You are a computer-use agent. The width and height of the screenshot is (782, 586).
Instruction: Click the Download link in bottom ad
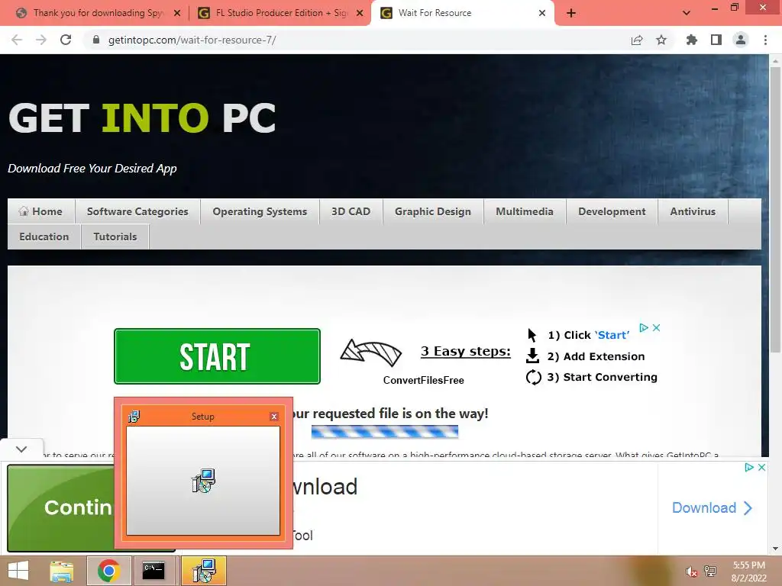point(712,507)
